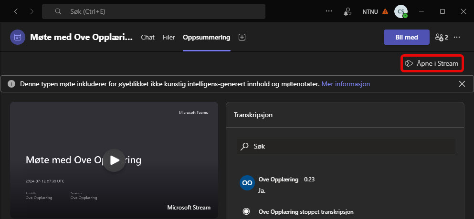
Task: Click the date 2024-07-12 on the video thumbnail
Action: pyautogui.click(x=45, y=181)
